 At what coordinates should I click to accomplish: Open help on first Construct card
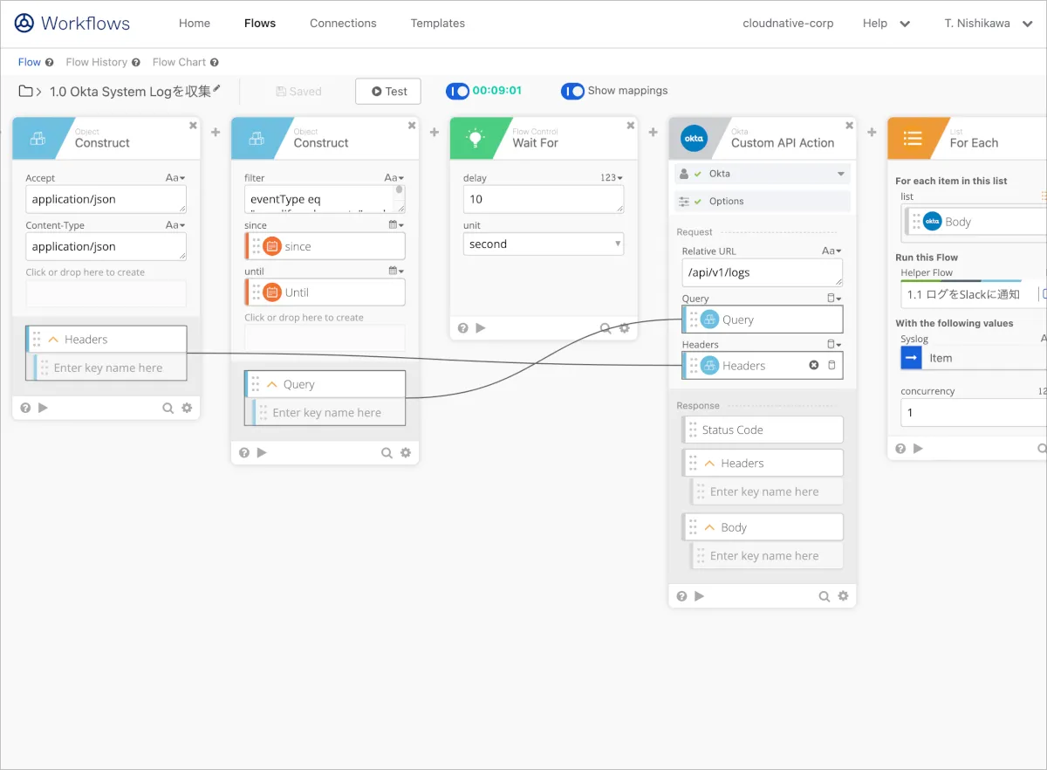point(25,408)
